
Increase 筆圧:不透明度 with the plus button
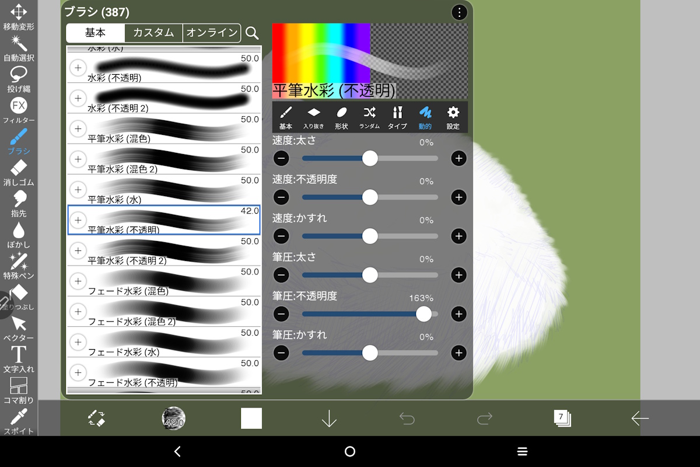pos(459,314)
